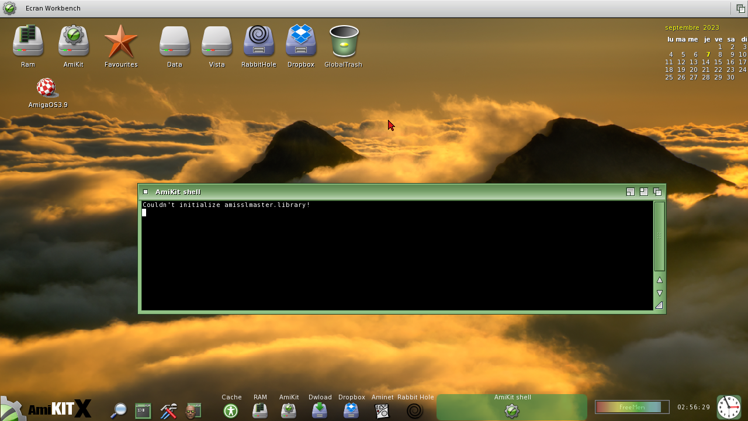748x421 pixels.
Task: Click the analog clock in the dock
Action: click(x=729, y=407)
